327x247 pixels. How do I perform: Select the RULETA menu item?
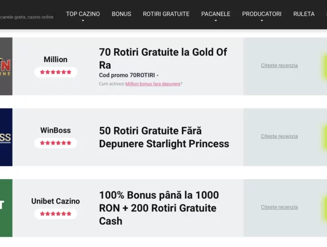[x=304, y=14]
